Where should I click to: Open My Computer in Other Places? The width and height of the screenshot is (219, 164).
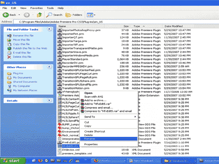click(21, 86)
